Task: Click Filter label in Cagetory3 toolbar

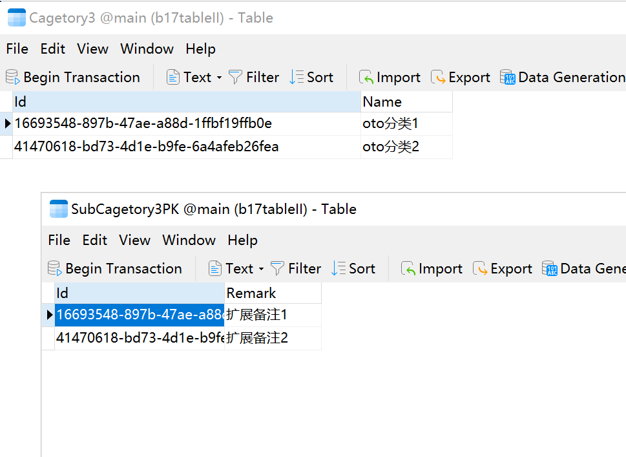Action: tap(262, 77)
